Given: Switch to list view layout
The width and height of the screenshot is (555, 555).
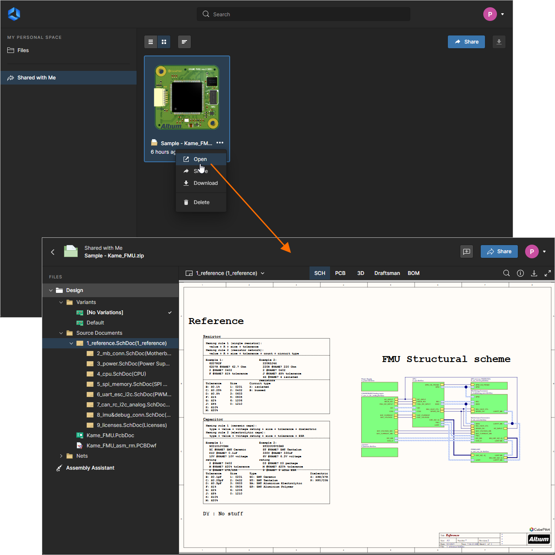Looking at the screenshot, I should pyautogui.click(x=151, y=41).
